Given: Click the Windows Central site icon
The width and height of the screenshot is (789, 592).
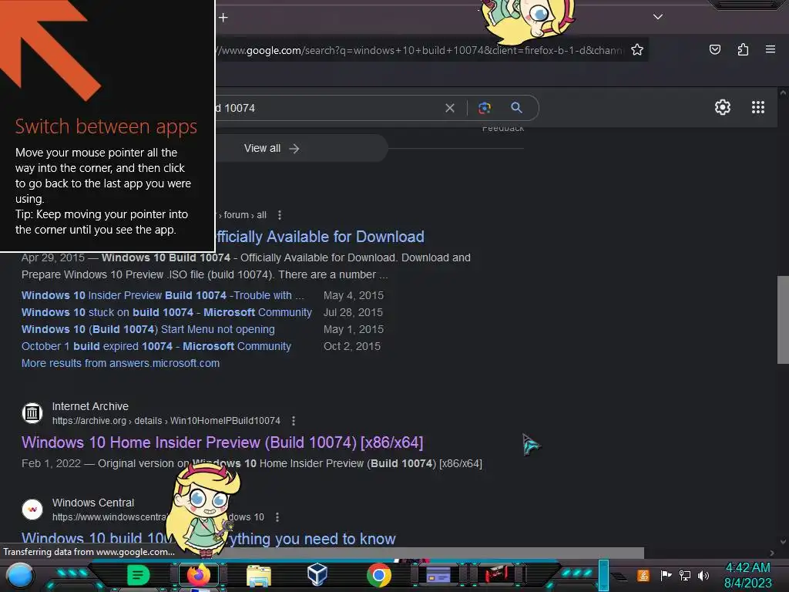Looking at the screenshot, I should point(32,510).
